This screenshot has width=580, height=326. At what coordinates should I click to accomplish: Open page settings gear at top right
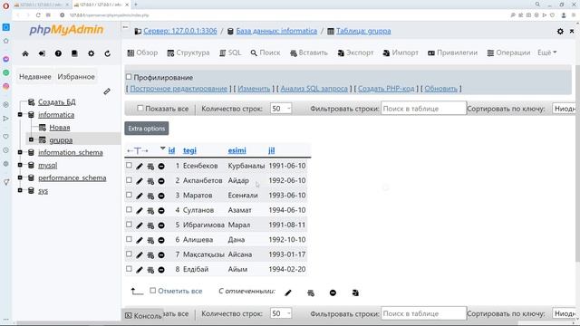pos(560,32)
